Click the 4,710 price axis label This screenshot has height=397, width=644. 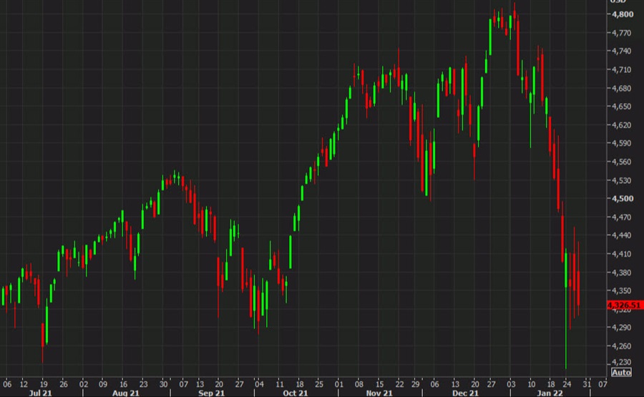620,70
